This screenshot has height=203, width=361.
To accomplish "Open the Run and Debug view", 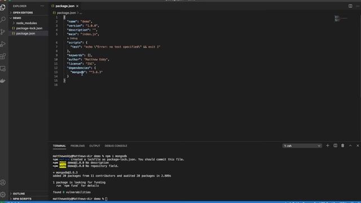I will pos(3,44).
